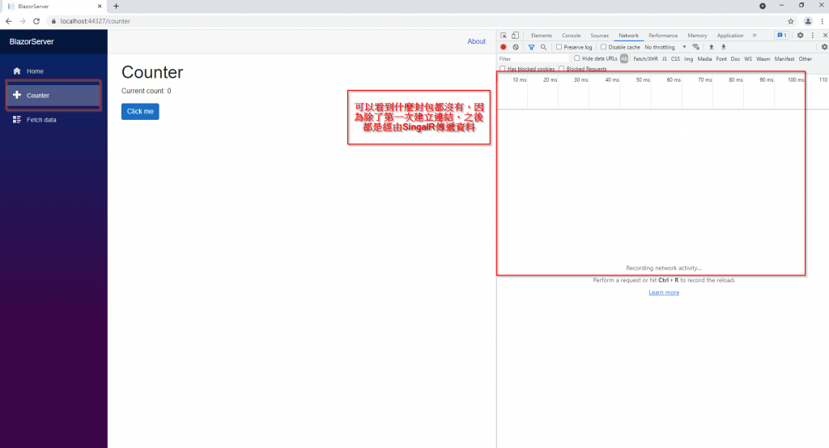The image size is (829, 448).
Task: Filter by JS requests
Action: pos(664,58)
